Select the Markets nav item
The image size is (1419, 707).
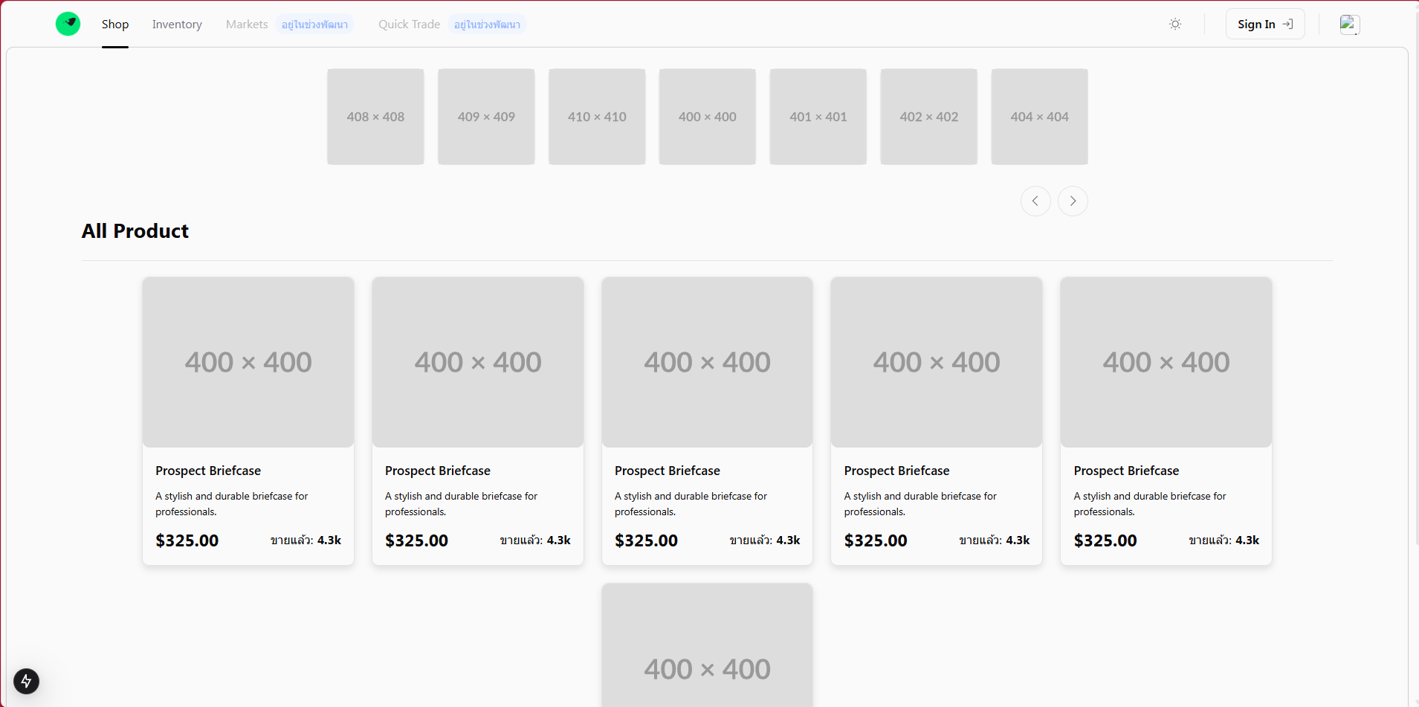pos(247,24)
